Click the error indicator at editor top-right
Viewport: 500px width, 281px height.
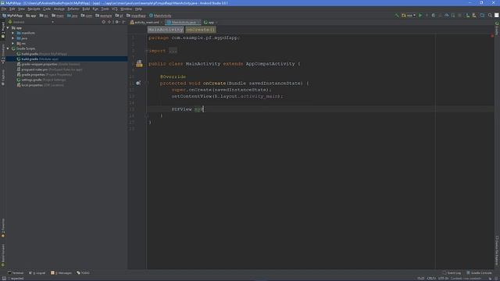pos(492,36)
